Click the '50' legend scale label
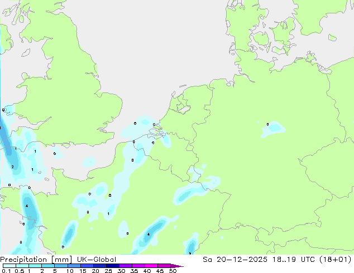 click(x=173, y=271)
